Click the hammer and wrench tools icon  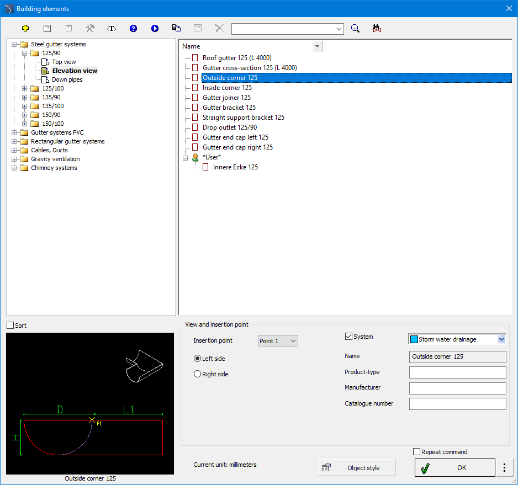pos(90,28)
